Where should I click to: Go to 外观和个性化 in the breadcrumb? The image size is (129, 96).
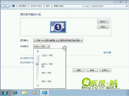(36, 6)
